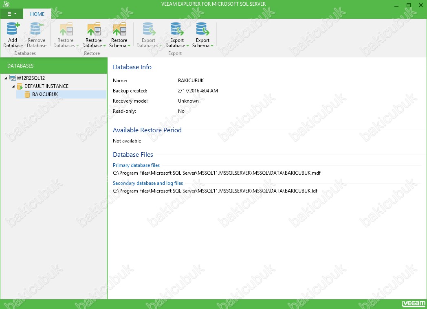Select W12R2SQL12 in the databases tree
This screenshot has width=427, height=309.
point(31,78)
